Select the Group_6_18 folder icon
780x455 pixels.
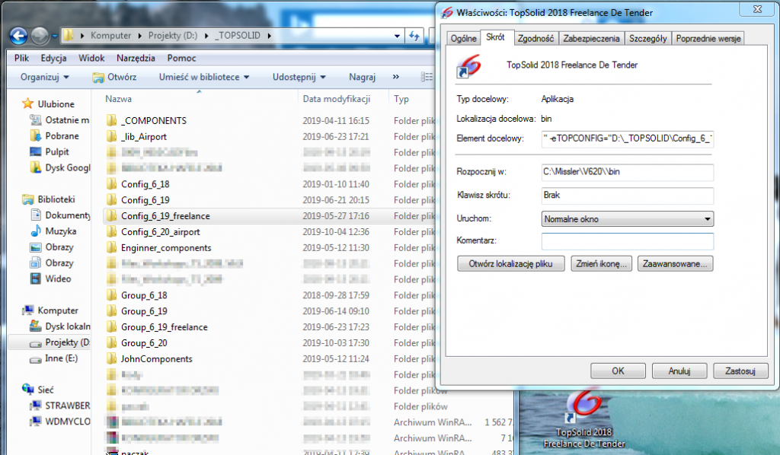tap(111, 295)
